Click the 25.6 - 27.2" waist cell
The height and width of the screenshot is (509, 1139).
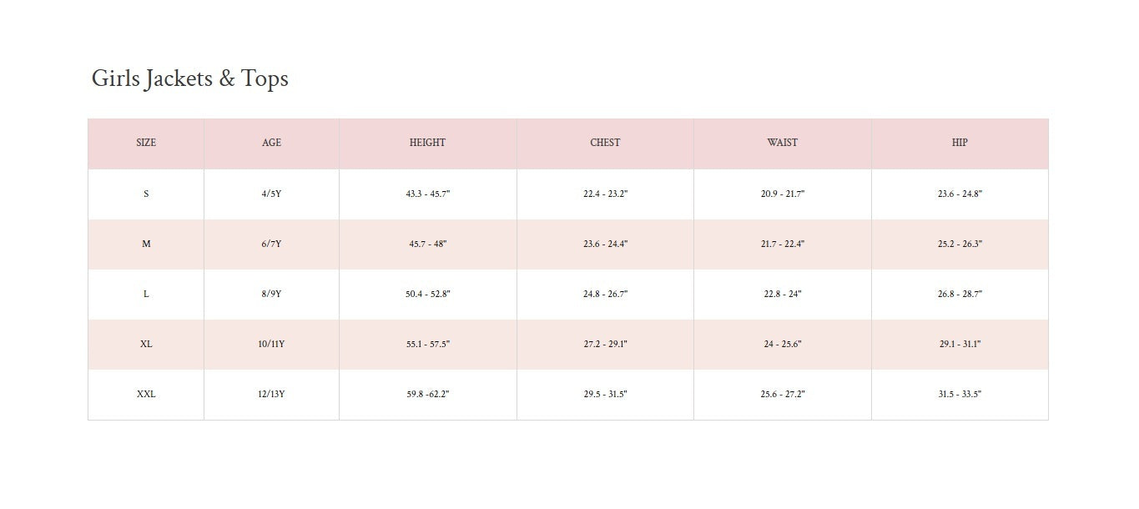782,394
